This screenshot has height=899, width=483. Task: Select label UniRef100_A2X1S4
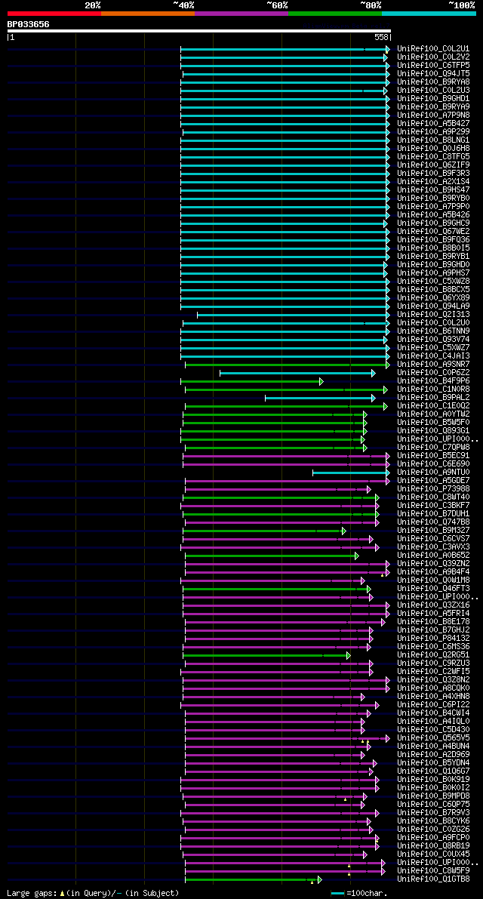pos(433,183)
